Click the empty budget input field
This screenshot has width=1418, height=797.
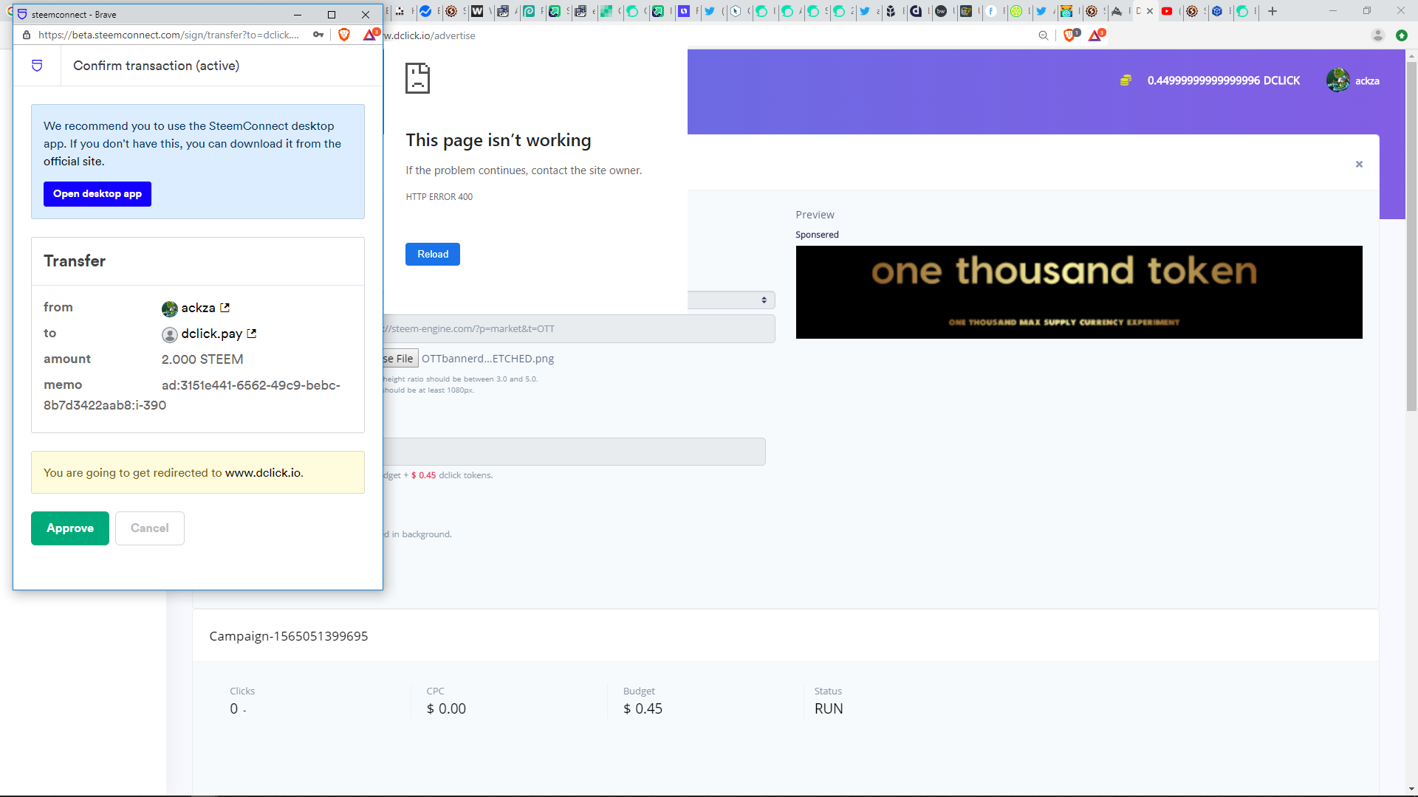pyautogui.click(x=575, y=452)
